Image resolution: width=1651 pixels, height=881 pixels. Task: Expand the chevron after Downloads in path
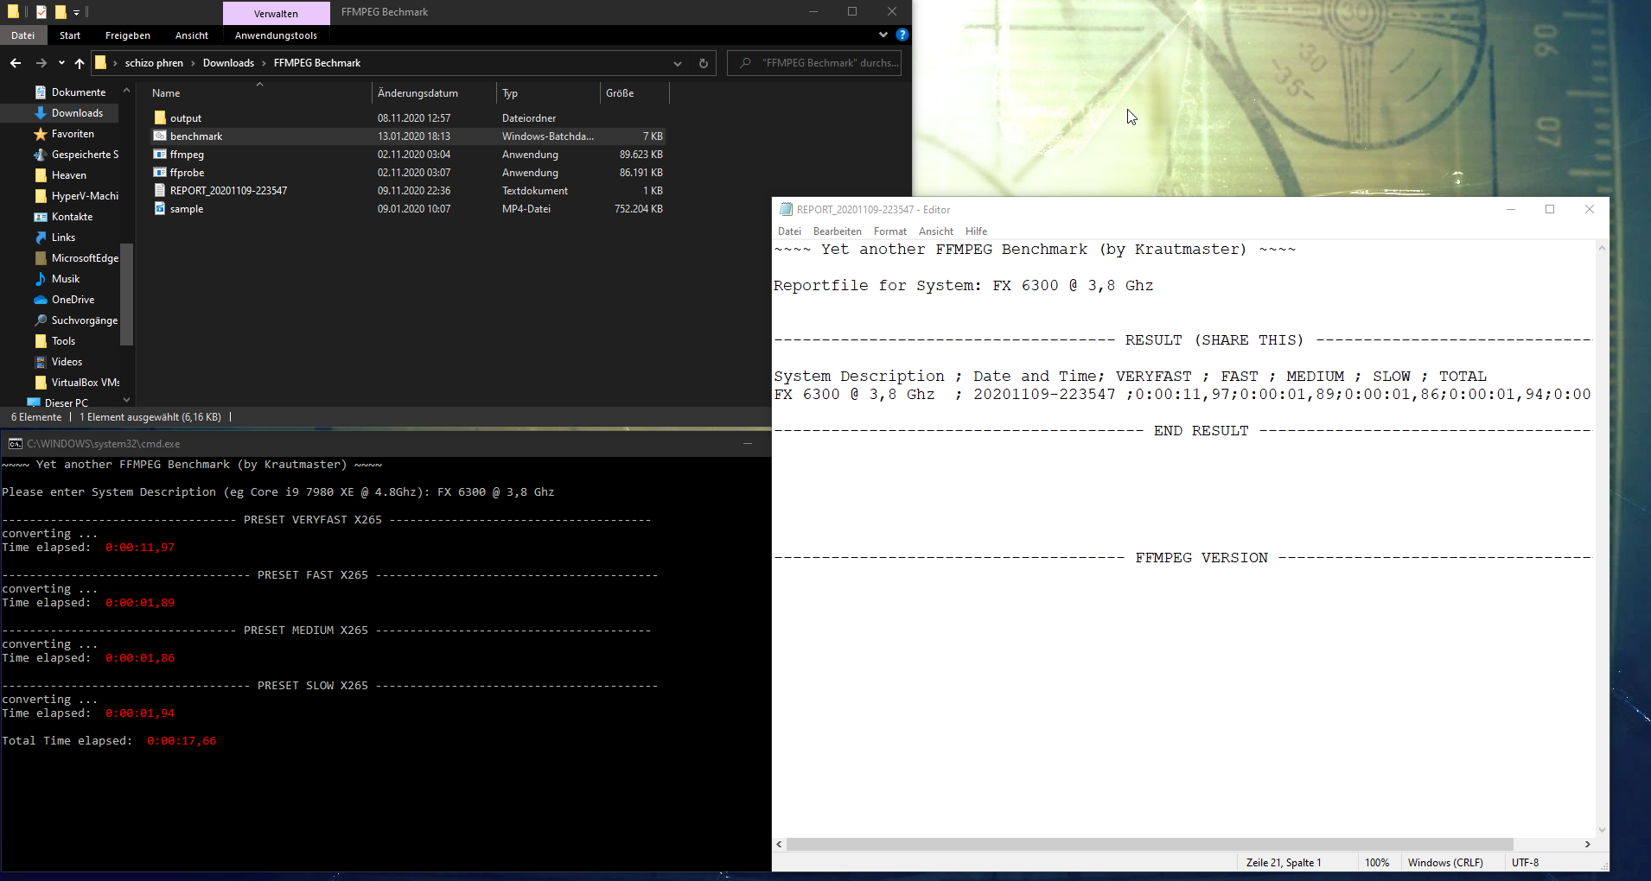(x=264, y=63)
